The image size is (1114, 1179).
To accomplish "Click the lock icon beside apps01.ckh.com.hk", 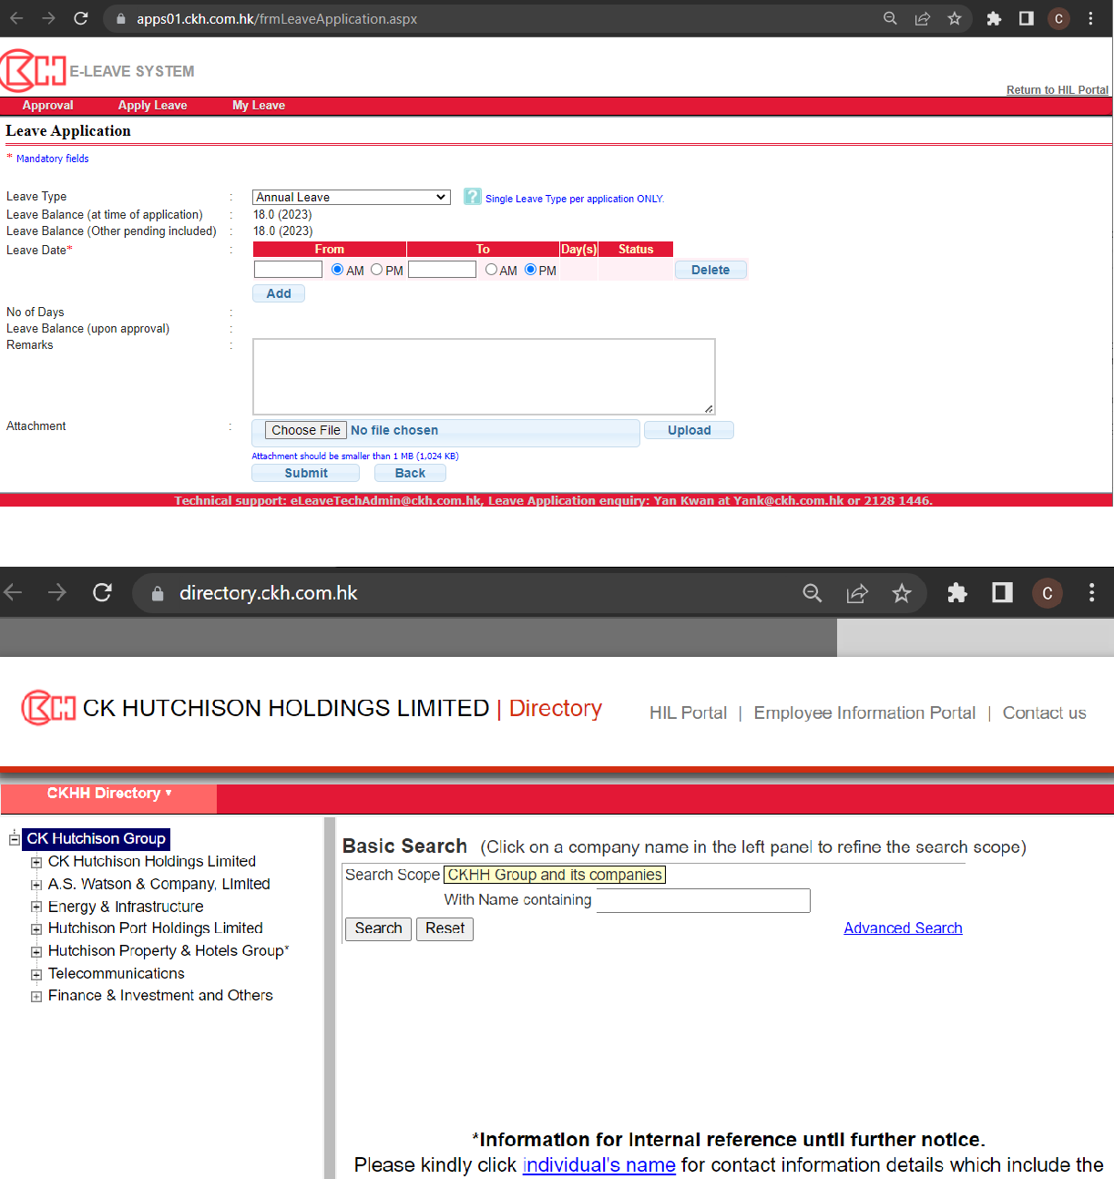I will click(x=121, y=18).
